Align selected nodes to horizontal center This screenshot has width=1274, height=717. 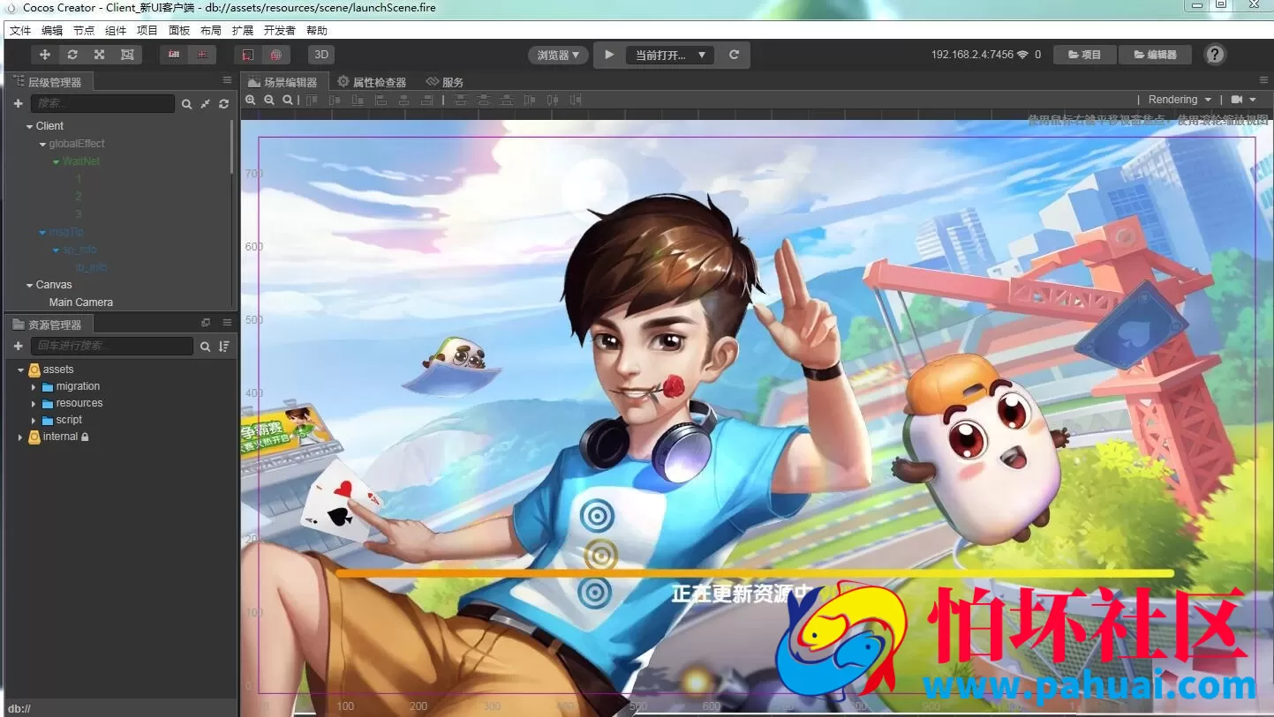click(x=403, y=101)
